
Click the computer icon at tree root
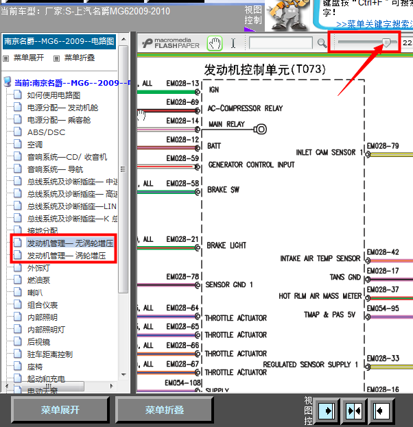pos(8,82)
